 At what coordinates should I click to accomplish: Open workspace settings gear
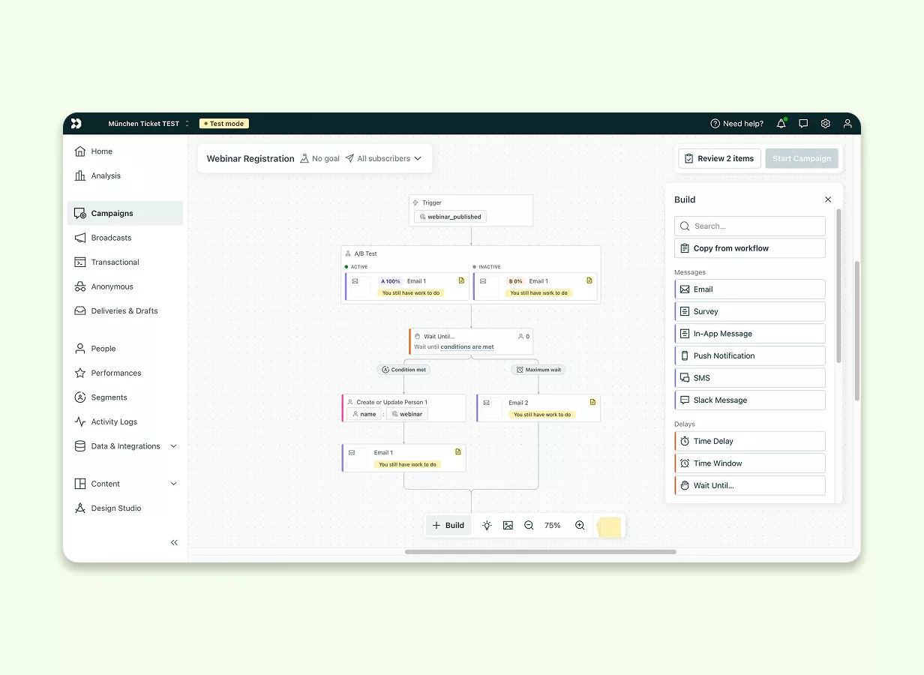click(825, 123)
